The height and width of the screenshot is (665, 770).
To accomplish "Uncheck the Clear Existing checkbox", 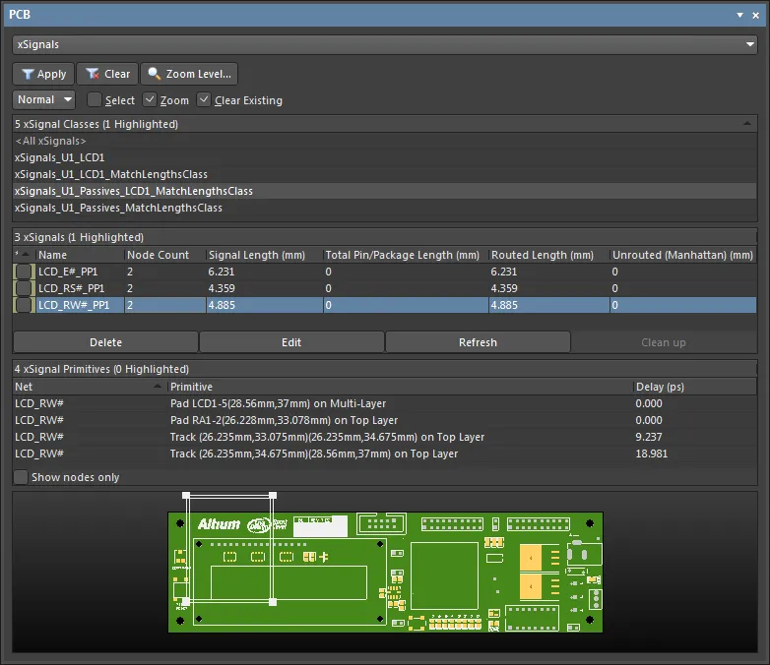I will [x=204, y=99].
